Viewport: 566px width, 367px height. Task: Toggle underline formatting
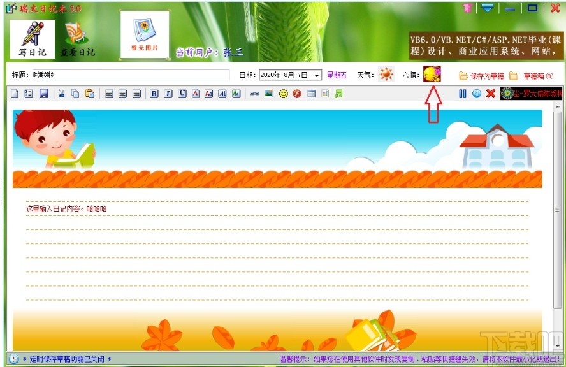[x=182, y=94]
